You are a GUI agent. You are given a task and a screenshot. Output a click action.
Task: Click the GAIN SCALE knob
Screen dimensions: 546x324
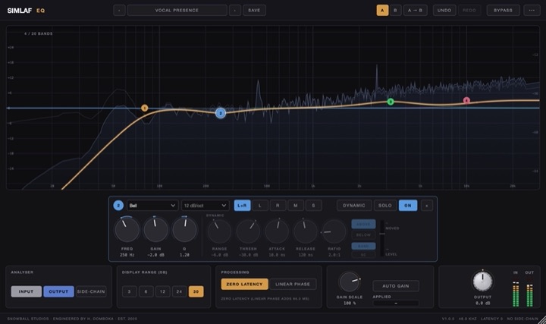[x=350, y=282]
